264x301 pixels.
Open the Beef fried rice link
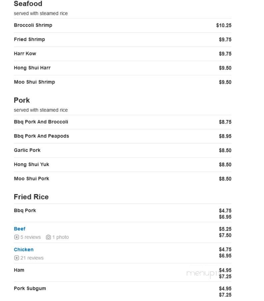(20, 229)
